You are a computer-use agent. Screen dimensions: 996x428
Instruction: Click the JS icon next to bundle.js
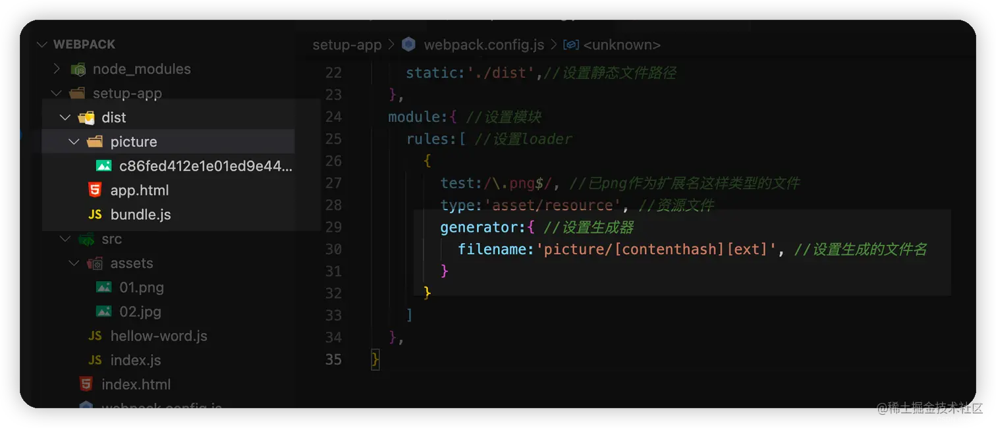click(95, 215)
